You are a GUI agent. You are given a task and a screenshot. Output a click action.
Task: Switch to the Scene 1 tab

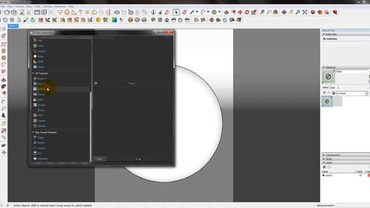[x=13, y=25]
